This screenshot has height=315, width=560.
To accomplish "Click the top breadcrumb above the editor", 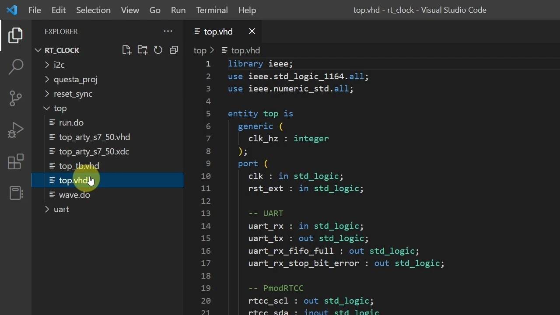I will point(199,50).
